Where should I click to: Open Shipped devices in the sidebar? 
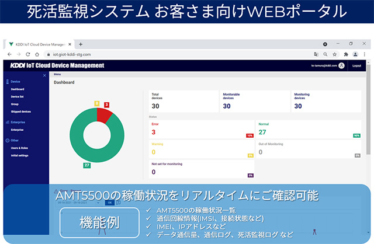21,111
